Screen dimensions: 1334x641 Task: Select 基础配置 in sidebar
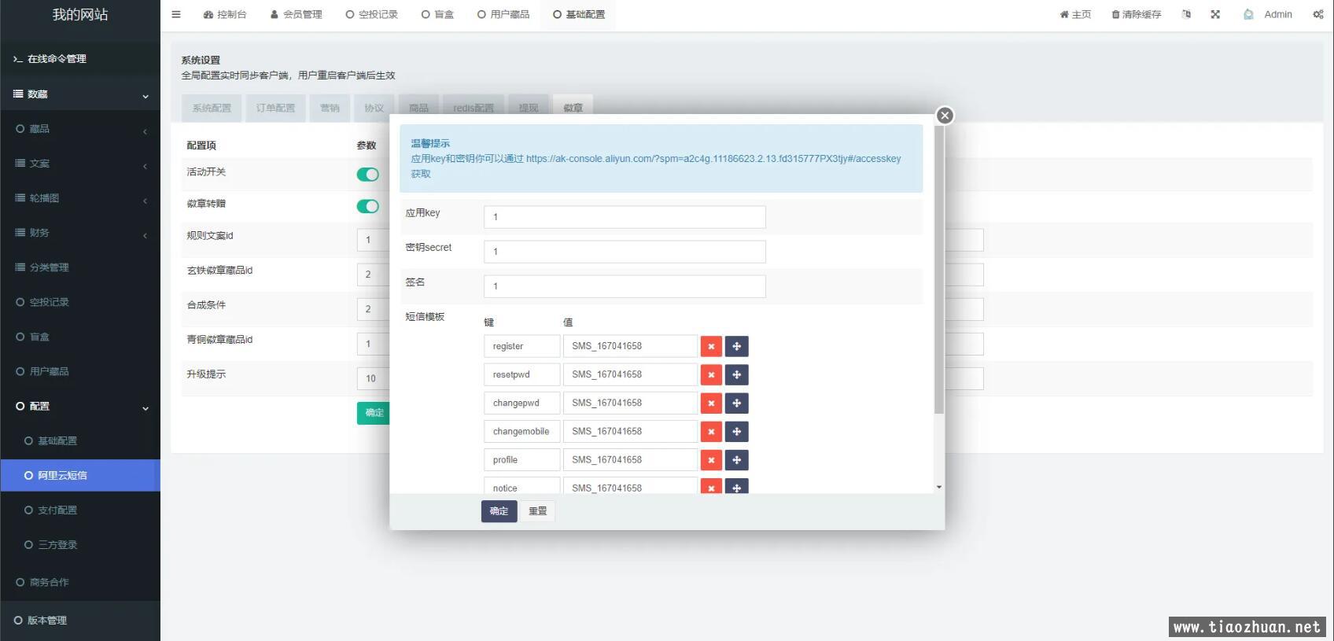[x=80, y=440]
